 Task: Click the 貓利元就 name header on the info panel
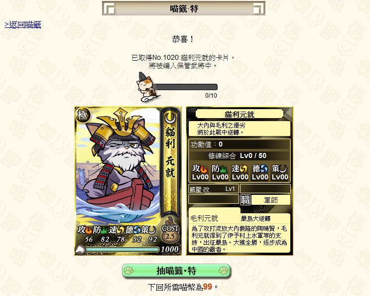tap(239, 115)
